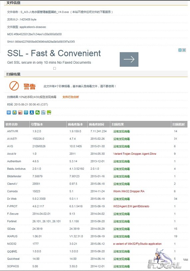This screenshot has height=271, width=190.
Task: Select the F-Secure row name
Action: (13, 214)
